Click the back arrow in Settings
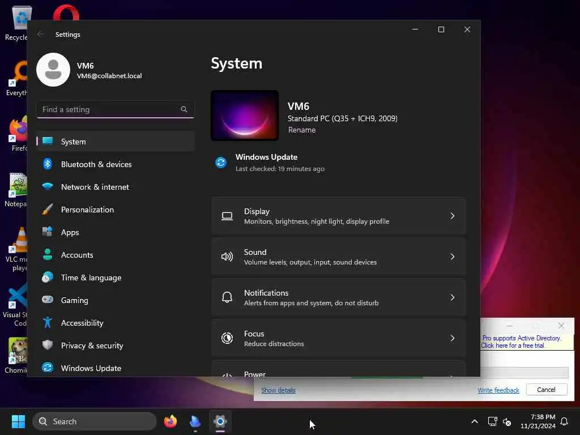 40,34
